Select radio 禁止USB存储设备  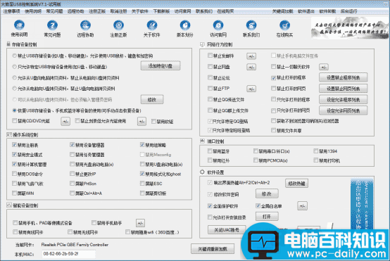click(14, 56)
